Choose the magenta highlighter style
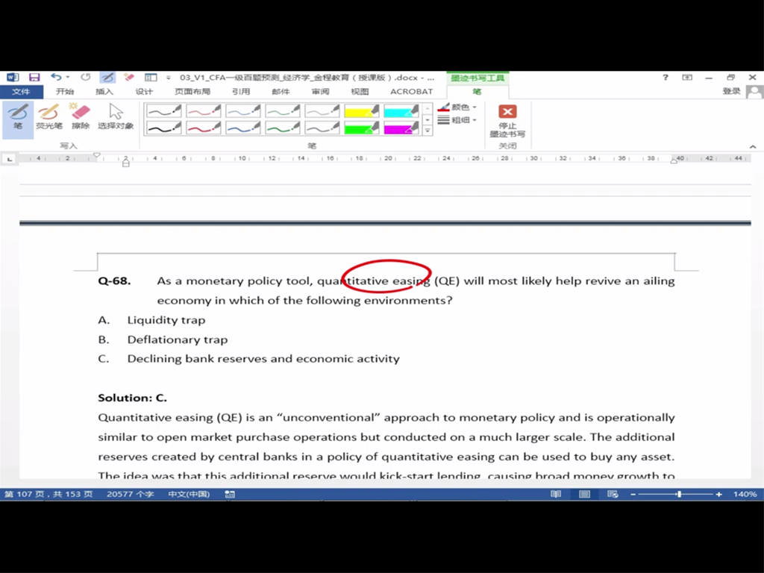 (x=401, y=128)
